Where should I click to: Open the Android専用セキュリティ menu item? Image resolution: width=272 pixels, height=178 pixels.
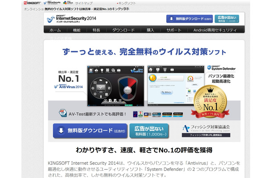[215, 30]
